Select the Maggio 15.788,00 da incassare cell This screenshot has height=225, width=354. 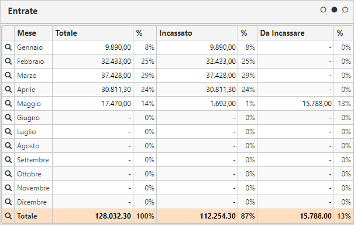click(x=295, y=104)
